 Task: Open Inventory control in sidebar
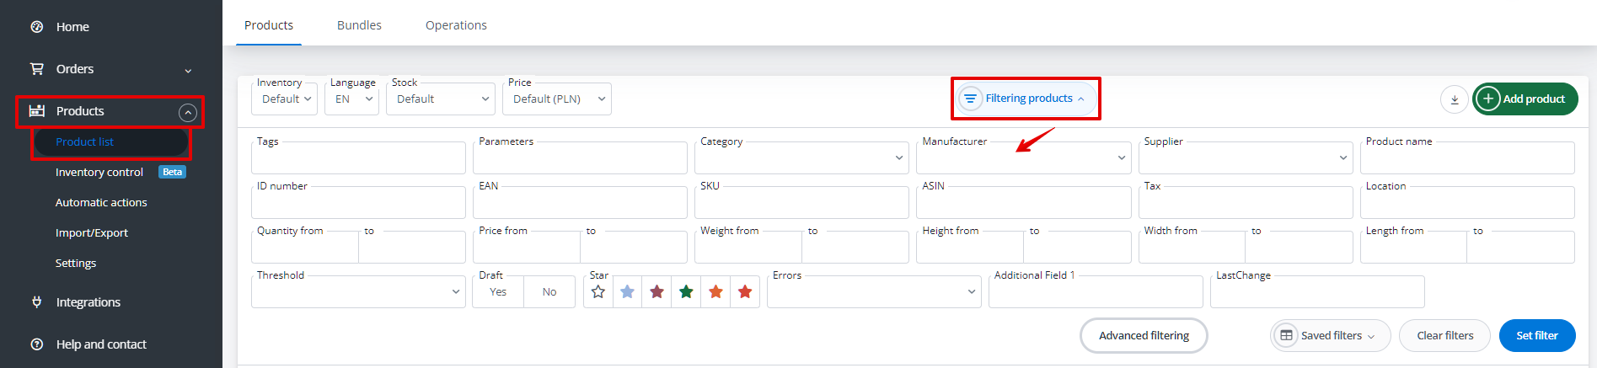(x=99, y=172)
